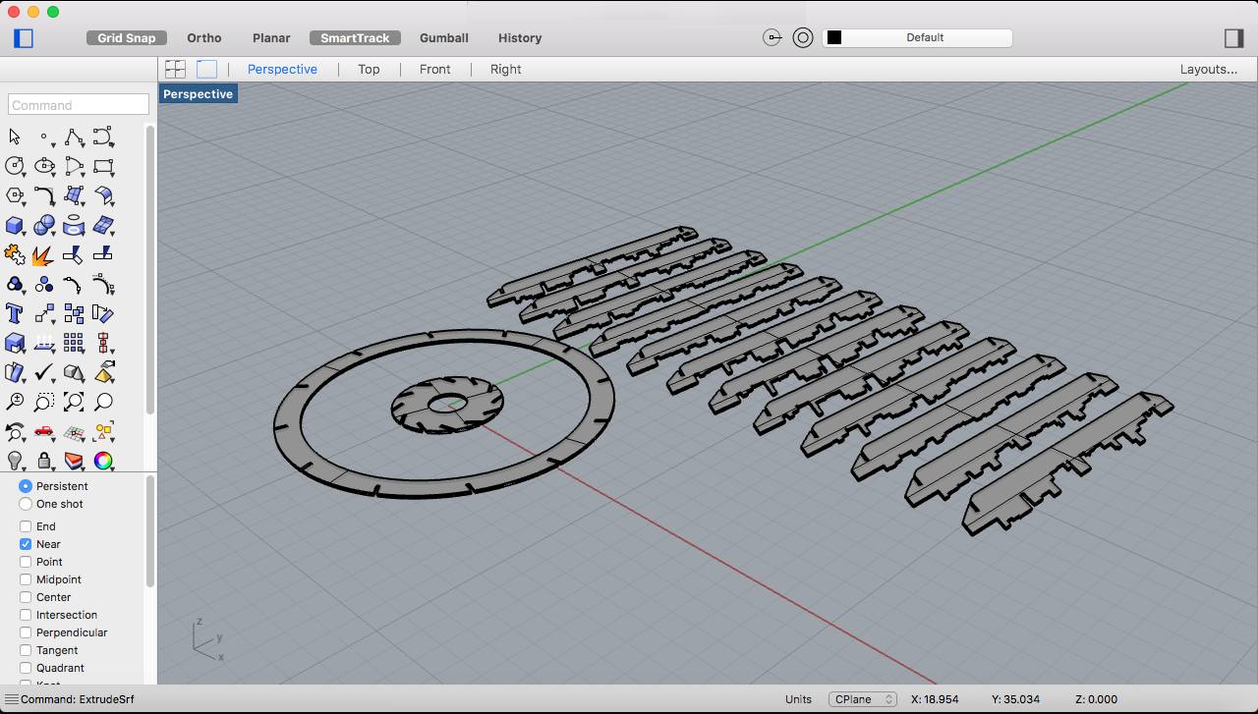Click the command history lines icon

[12, 699]
